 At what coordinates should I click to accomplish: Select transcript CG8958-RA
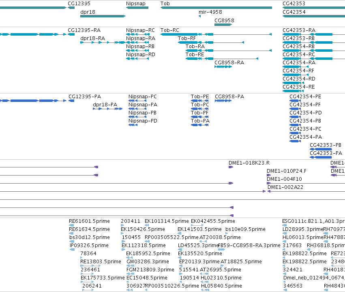point(223,67)
